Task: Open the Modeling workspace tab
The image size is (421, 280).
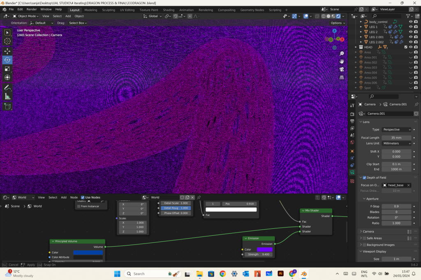Action: coord(91,10)
